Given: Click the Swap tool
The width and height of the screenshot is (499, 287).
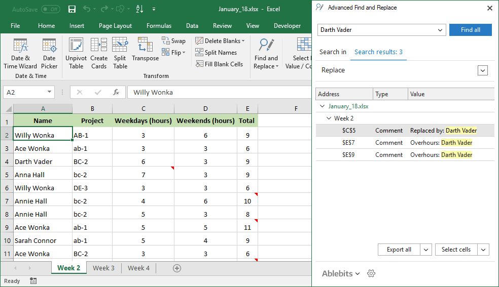Looking at the screenshot, I should [x=173, y=40].
